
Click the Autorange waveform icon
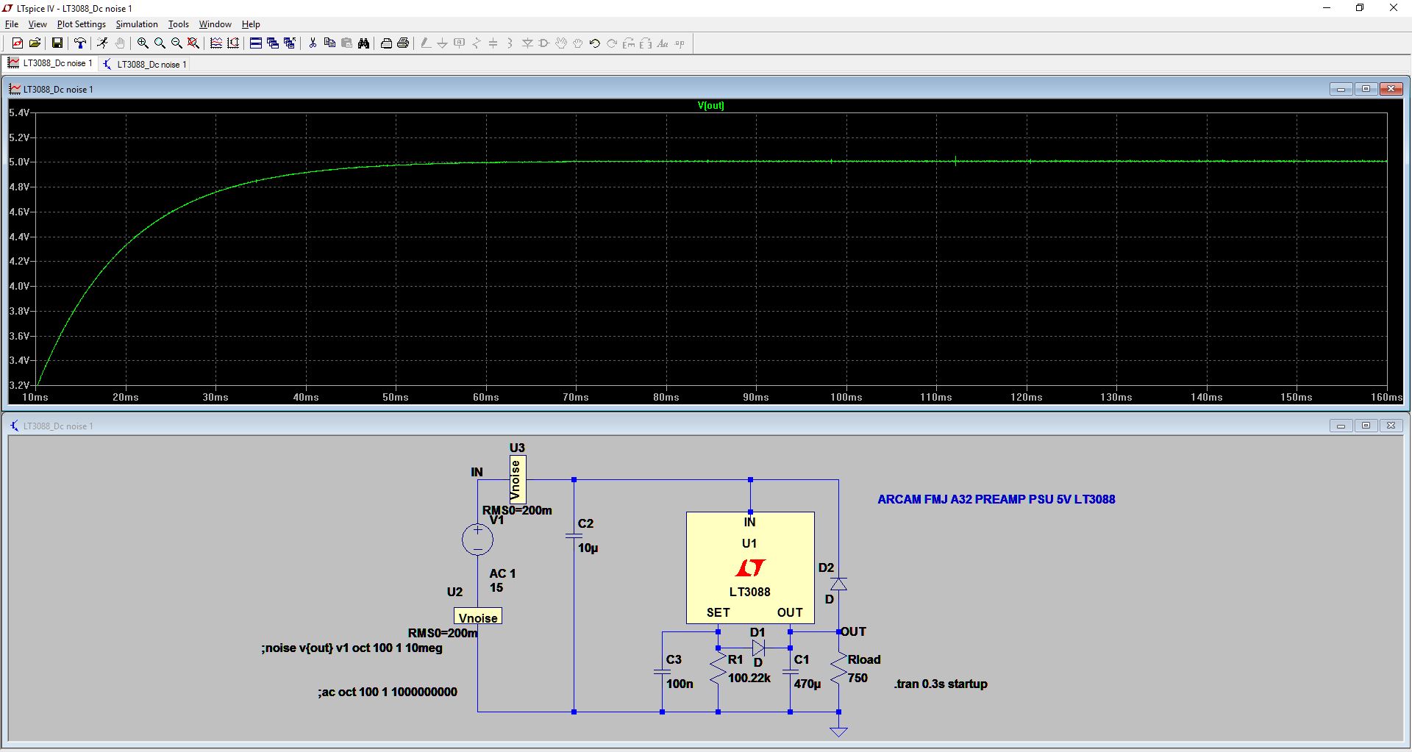pyautogui.click(x=216, y=43)
